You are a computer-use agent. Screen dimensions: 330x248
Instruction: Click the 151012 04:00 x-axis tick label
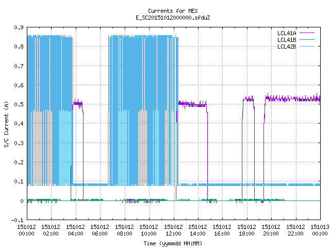click(75, 230)
